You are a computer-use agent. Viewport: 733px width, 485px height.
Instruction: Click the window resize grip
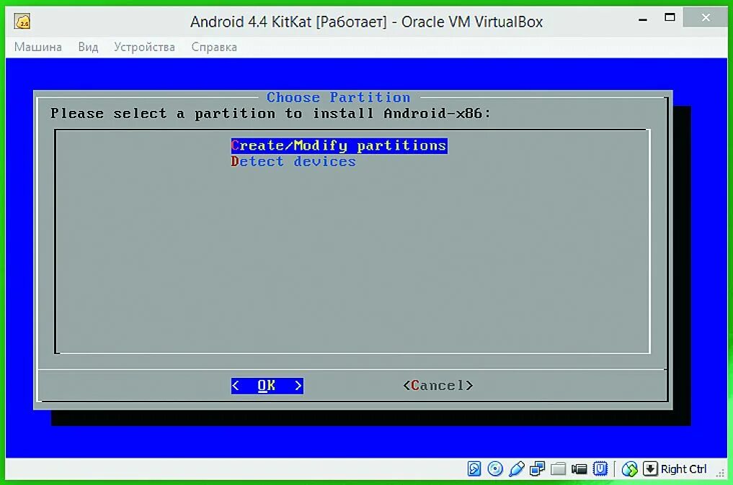(720, 473)
